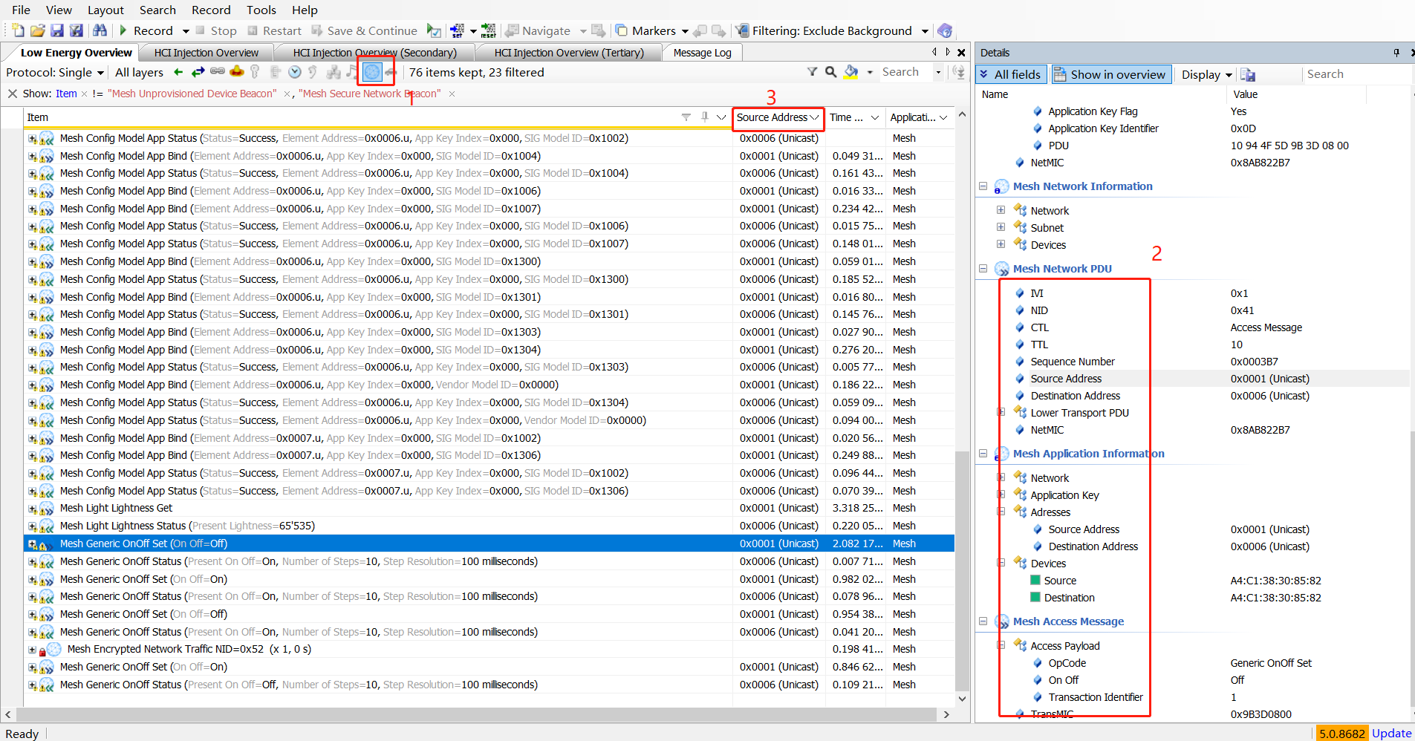1415x741 pixels.
Task: Click the Save & Continue button
Action: (x=364, y=30)
